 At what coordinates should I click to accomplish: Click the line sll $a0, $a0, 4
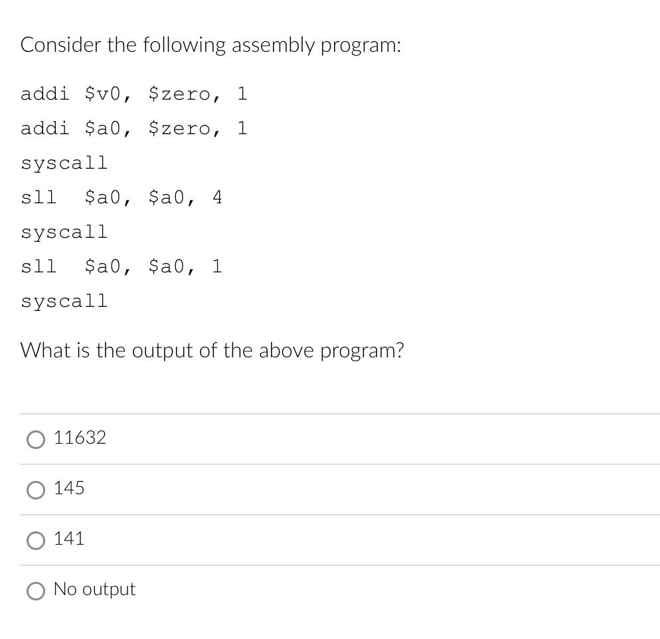point(122,197)
